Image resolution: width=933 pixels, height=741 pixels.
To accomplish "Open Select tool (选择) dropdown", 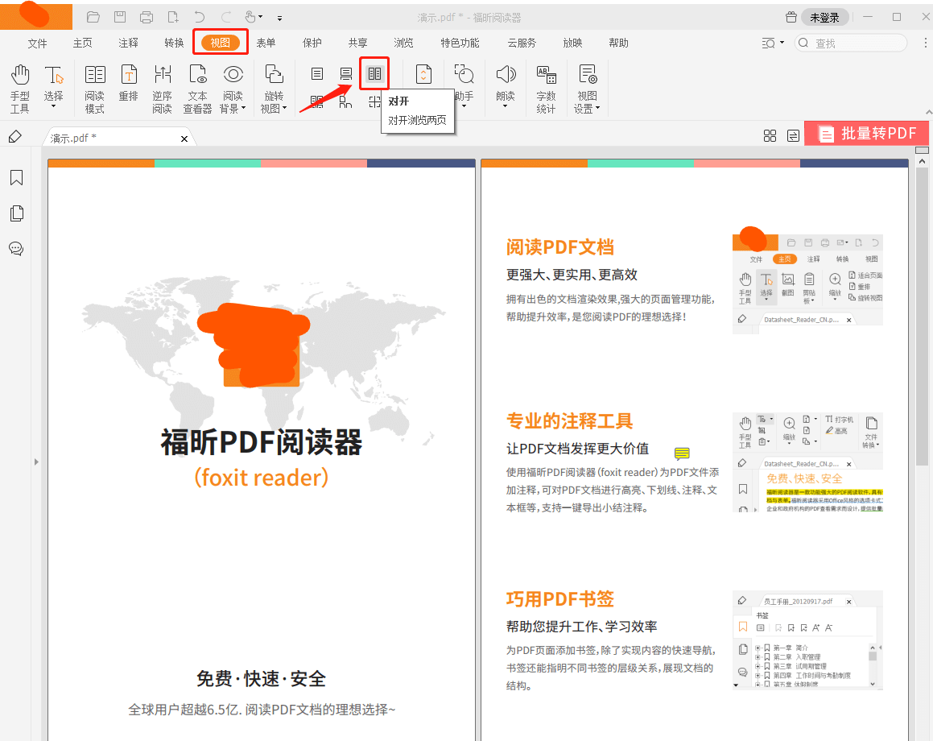I will (54, 106).
